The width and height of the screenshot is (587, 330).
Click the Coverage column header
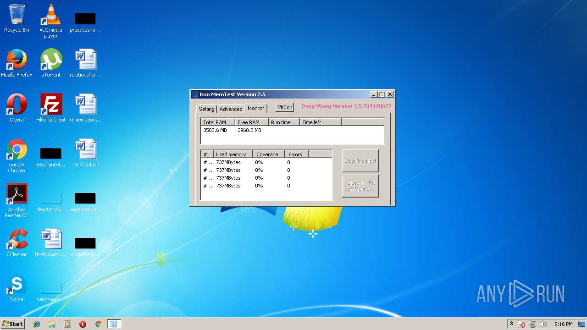268,154
